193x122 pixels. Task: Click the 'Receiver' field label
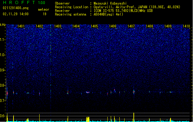tap(62, 11)
